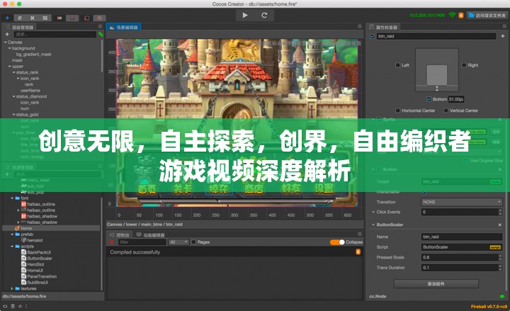Image resolution: width=510 pixels, height=311 pixels.
Task: Click the 添加组件 add component button
Action: click(x=436, y=283)
